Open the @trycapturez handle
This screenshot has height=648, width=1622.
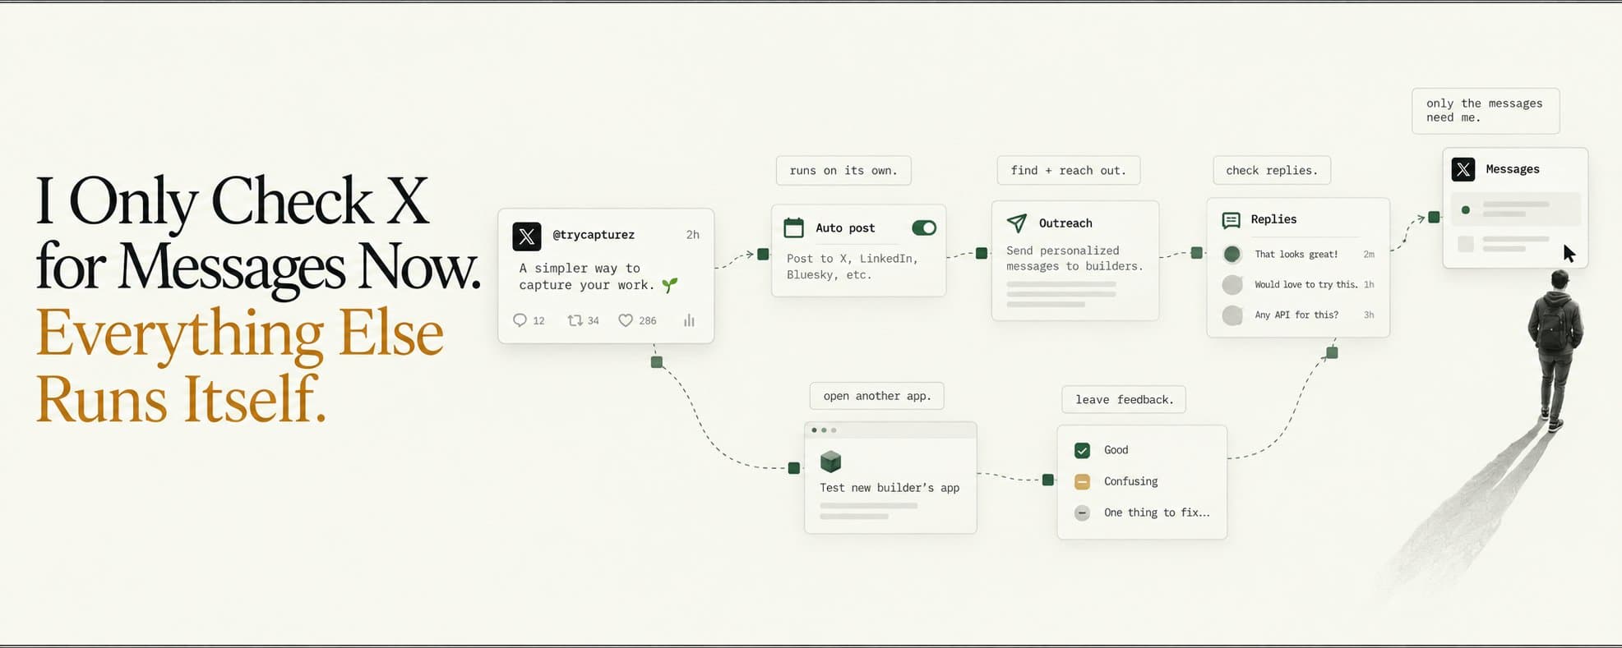(594, 235)
